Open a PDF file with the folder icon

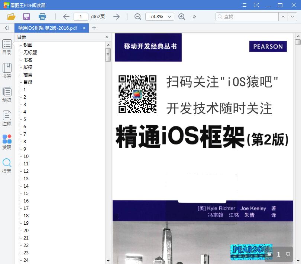pos(11,17)
